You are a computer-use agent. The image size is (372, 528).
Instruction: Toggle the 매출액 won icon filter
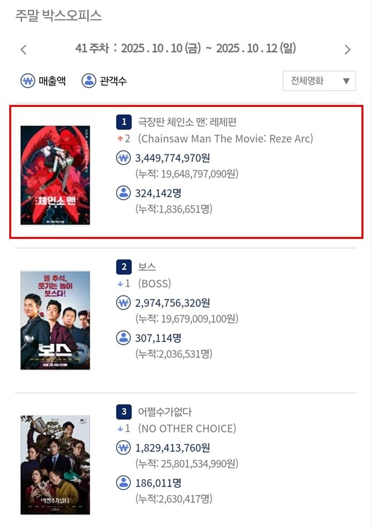(28, 81)
